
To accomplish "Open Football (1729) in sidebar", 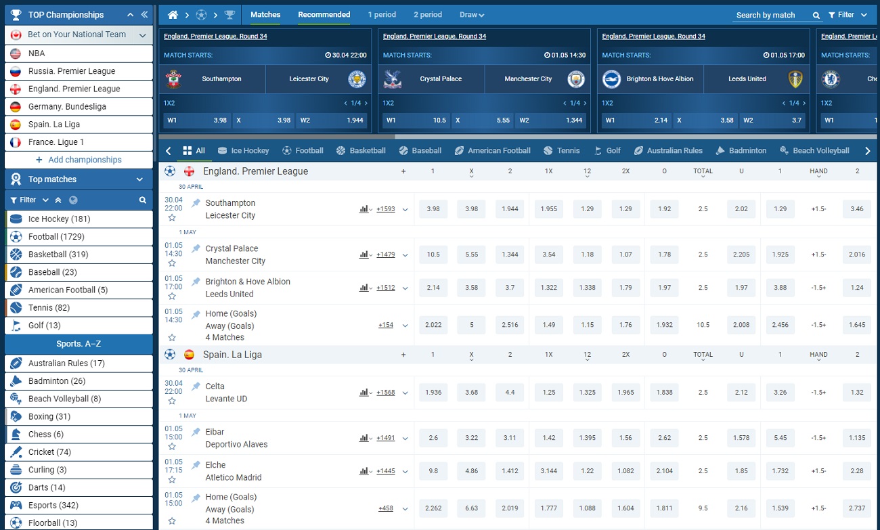I will point(79,237).
